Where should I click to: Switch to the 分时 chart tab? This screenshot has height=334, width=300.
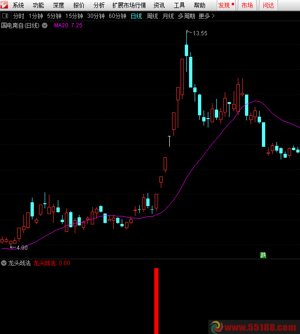[x=18, y=16]
